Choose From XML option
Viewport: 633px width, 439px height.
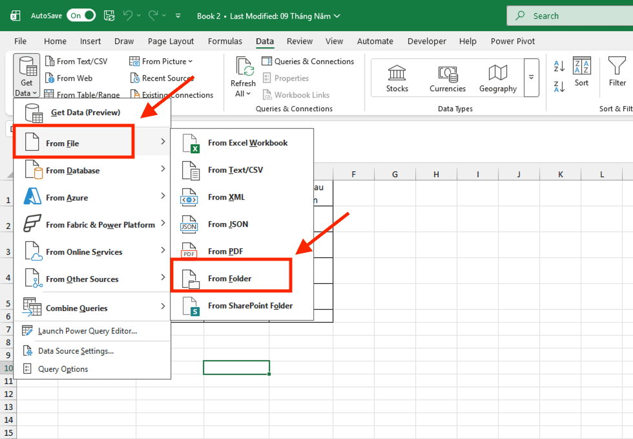click(x=242, y=197)
